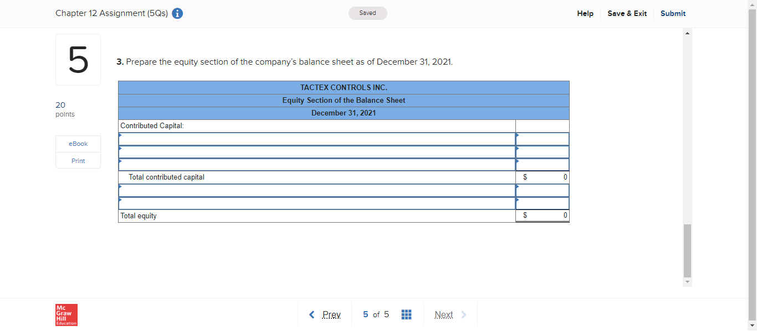Open the first account dropdown under Contributed Capital

pyautogui.click(x=316, y=138)
